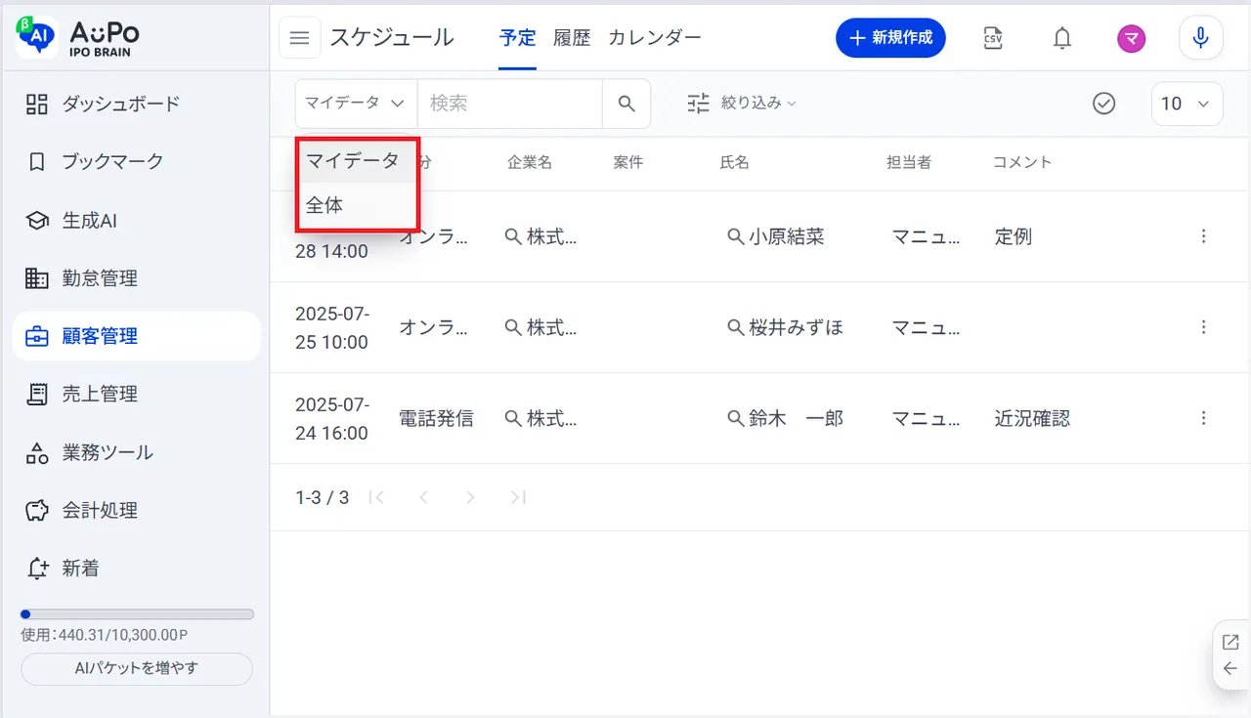Click company magnifier in 定例 row

click(x=513, y=236)
